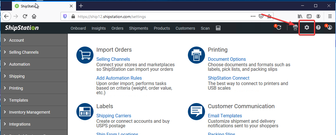
Task: Open the help question mark icon
Action: (318, 27)
